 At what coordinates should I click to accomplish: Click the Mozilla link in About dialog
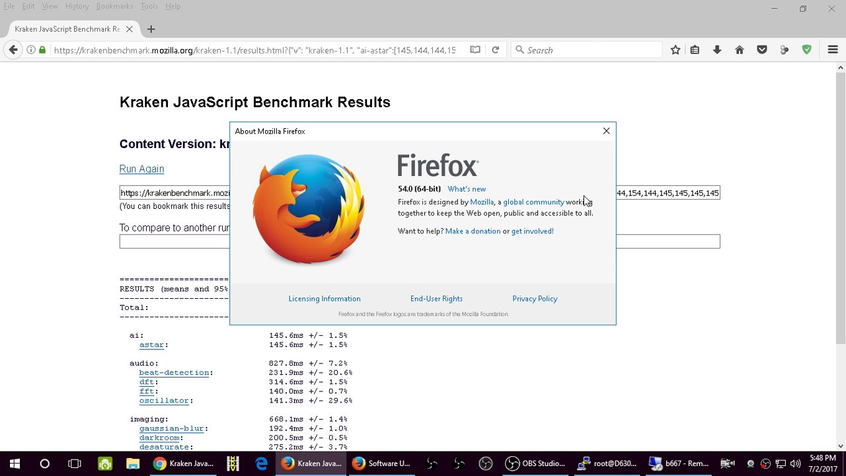click(482, 202)
